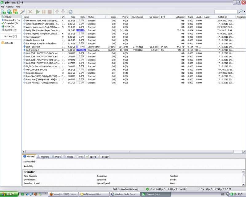Select the Downloading category in sidebar
Screen dimensions: 246x197
[x=11, y=20]
